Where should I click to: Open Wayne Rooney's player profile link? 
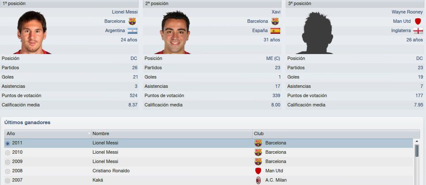point(407,12)
